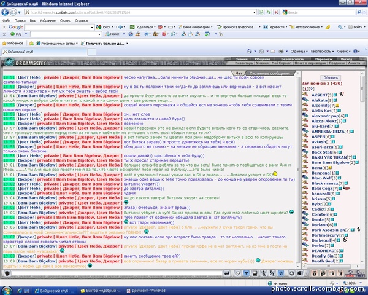Click the Выход game menu item

click(347, 59)
